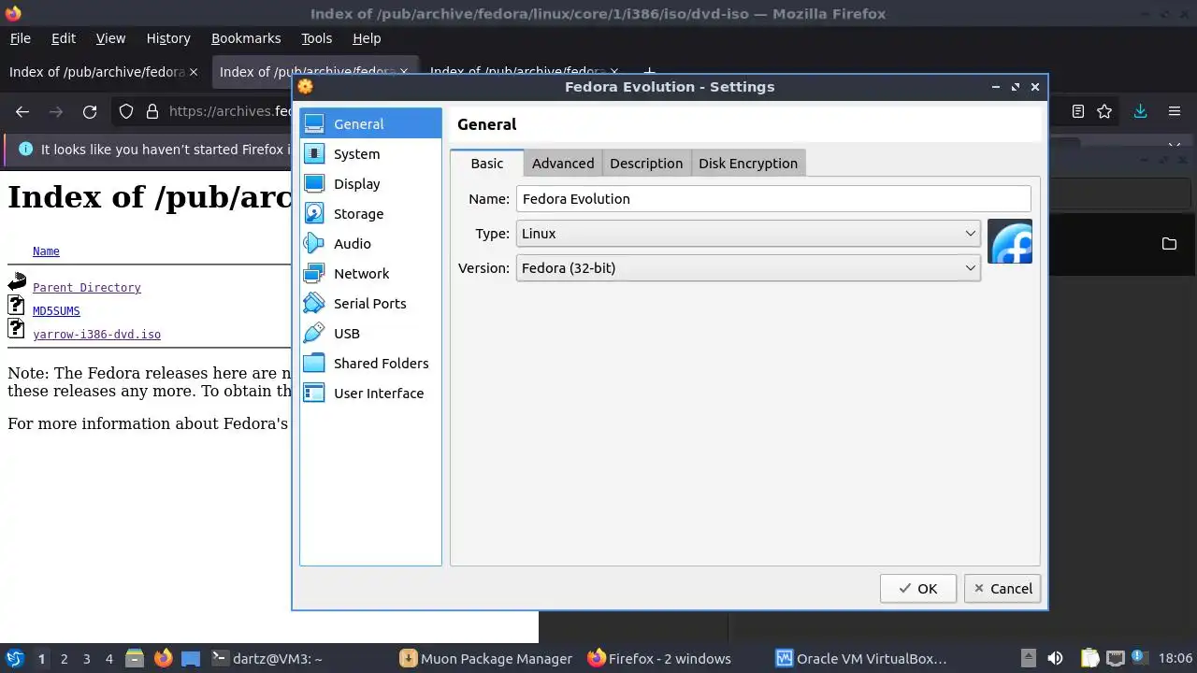Open the file manager from the taskbar
The height and width of the screenshot is (673, 1197).
click(x=135, y=658)
